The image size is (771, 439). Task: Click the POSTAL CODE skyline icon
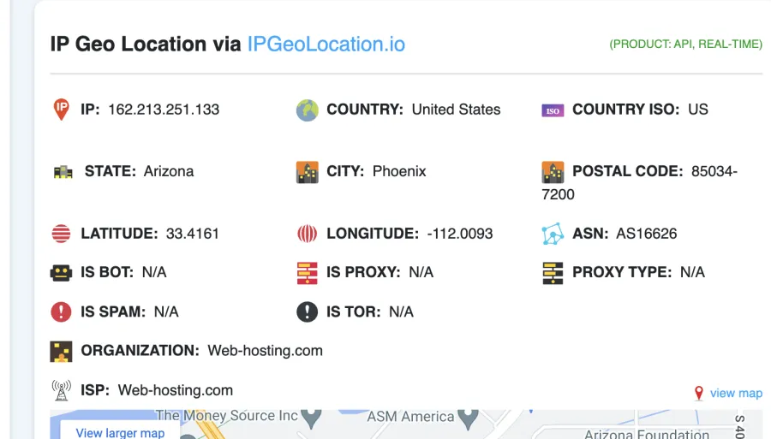pos(553,172)
